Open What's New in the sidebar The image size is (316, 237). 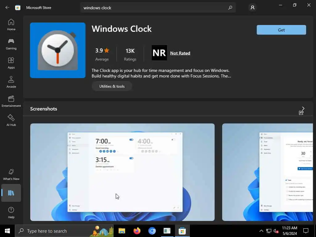pyautogui.click(x=11, y=175)
